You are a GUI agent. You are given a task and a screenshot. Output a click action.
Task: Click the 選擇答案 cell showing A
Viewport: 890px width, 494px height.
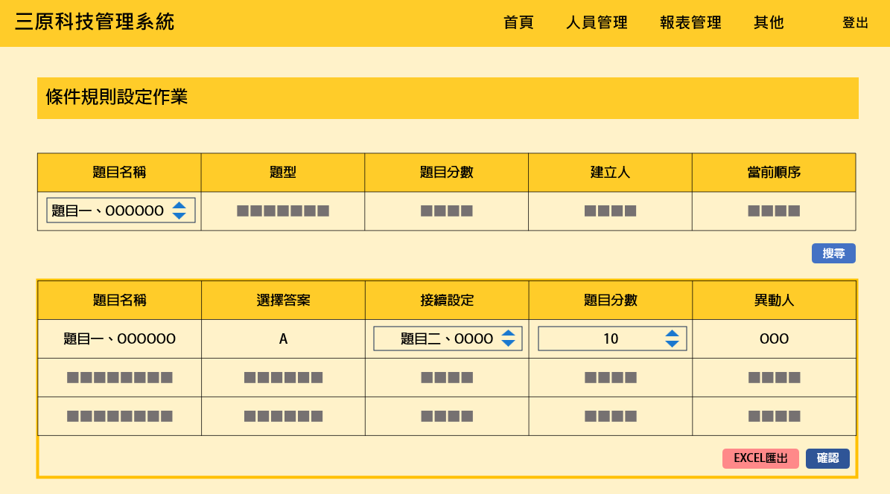pyautogui.click(x=282, y=338)
